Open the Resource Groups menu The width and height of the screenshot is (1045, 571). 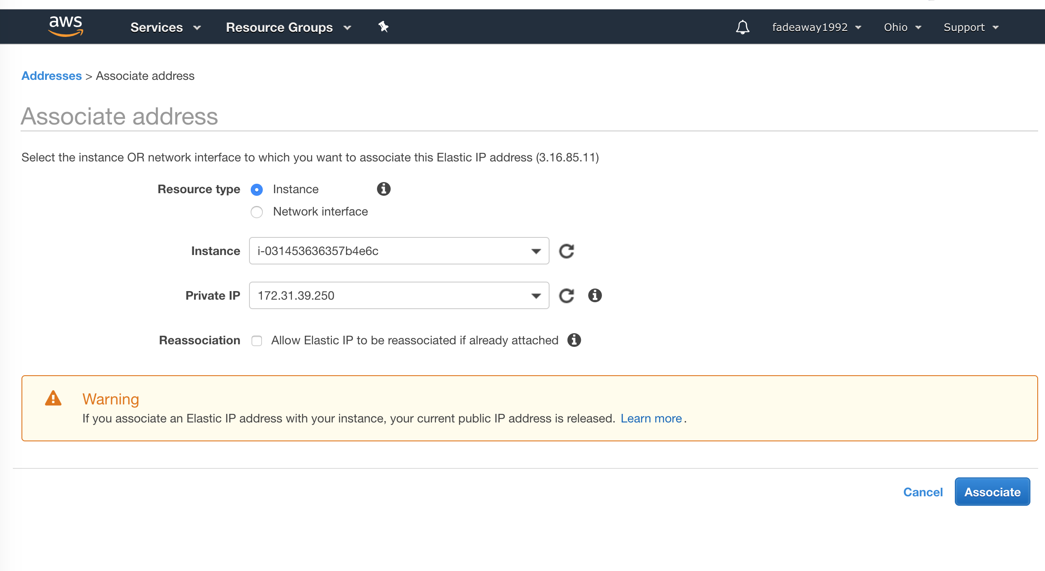click(x=288, y=27)
